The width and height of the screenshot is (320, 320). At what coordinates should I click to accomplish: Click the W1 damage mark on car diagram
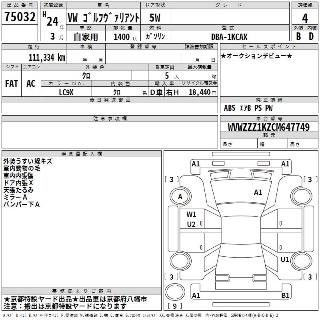(191, 214)
